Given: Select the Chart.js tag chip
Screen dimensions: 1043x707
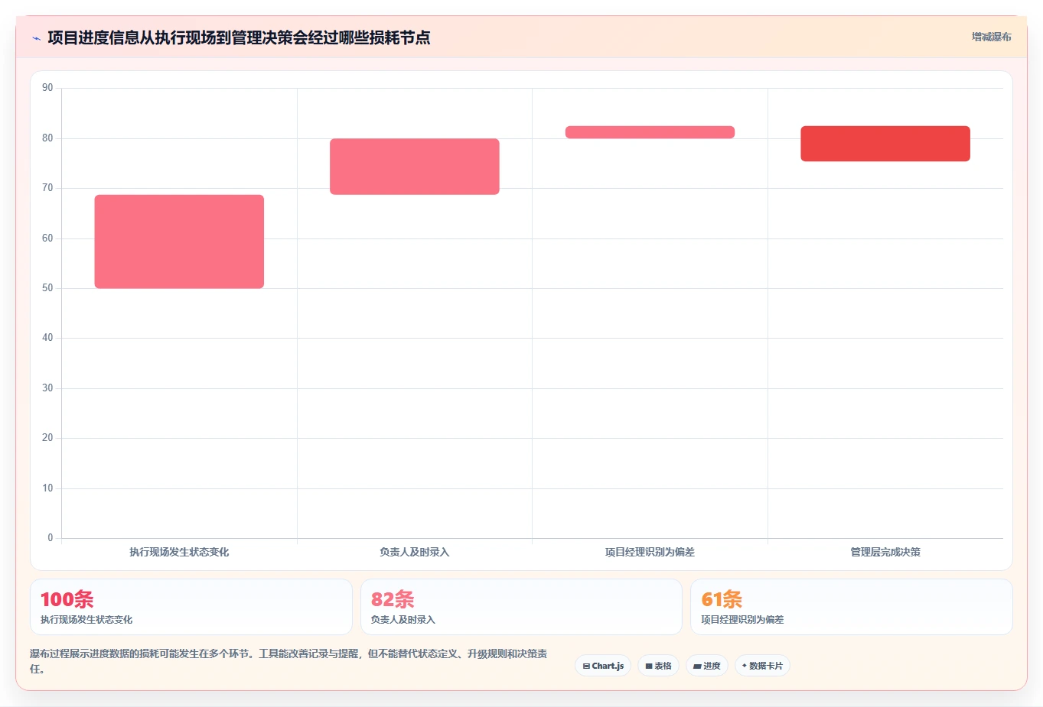Looking at the screenshot, I should pyautogui.click(x=603, y=666).
